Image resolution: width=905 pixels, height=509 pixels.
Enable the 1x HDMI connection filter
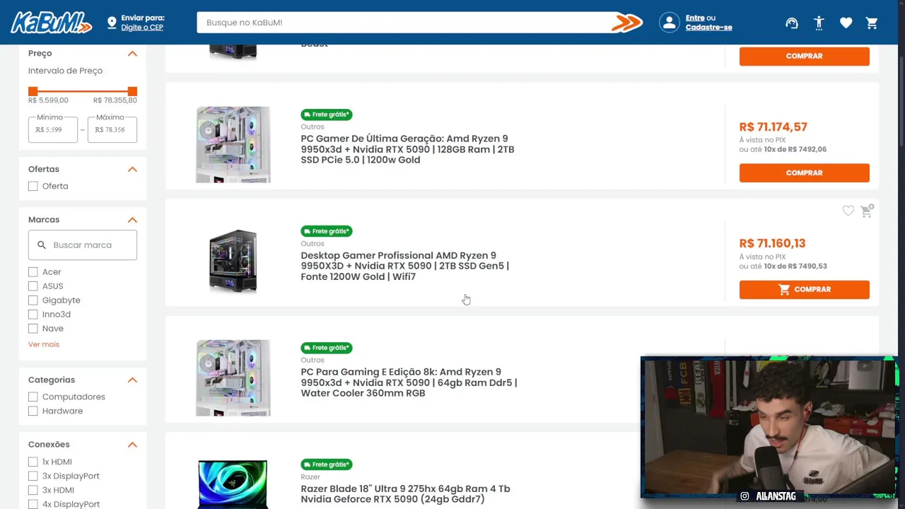(33, 462)
